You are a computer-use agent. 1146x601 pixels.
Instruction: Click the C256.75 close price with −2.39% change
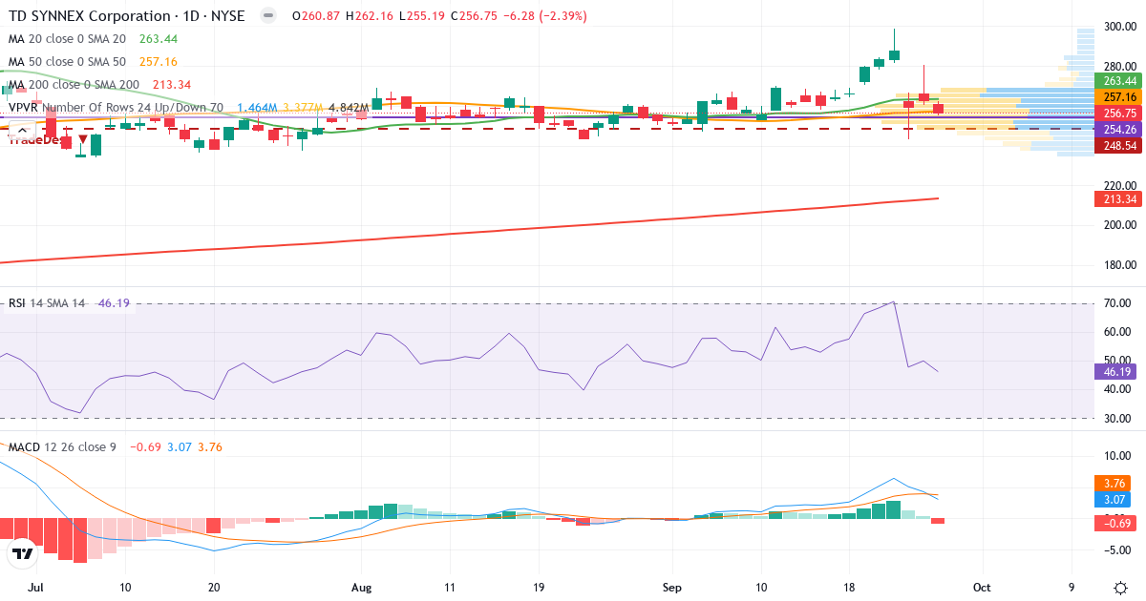point(518,16)
